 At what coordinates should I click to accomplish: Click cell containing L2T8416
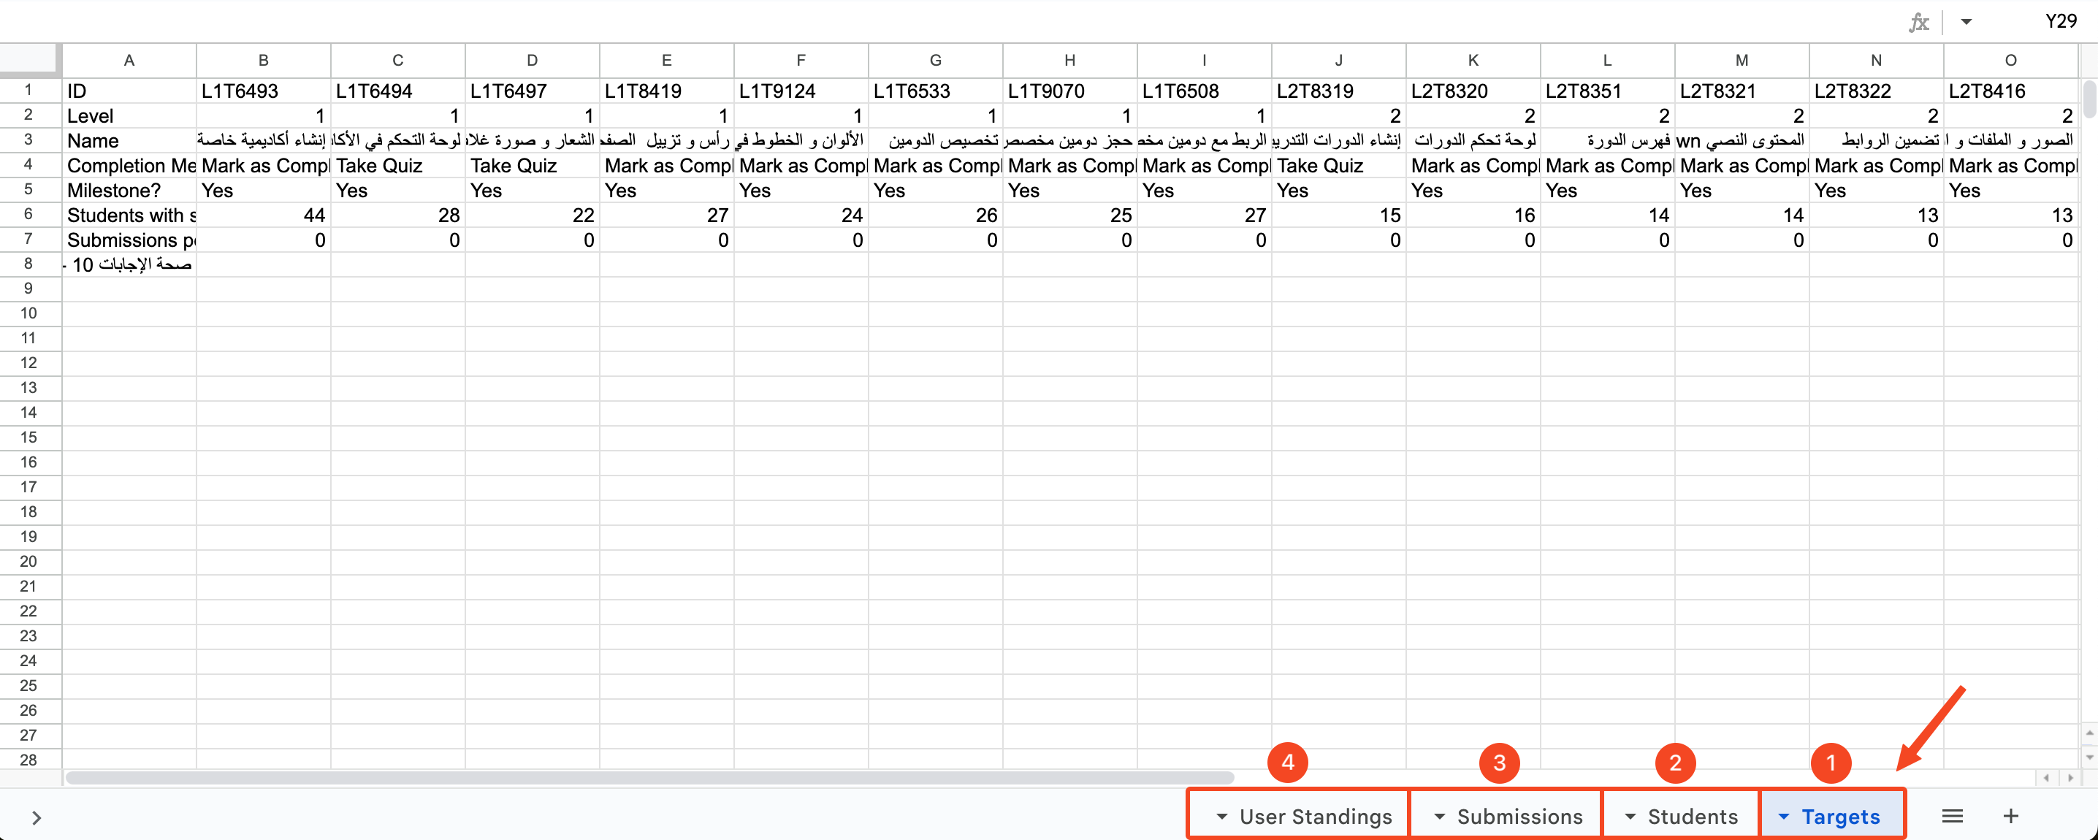tap(2011, 91)
